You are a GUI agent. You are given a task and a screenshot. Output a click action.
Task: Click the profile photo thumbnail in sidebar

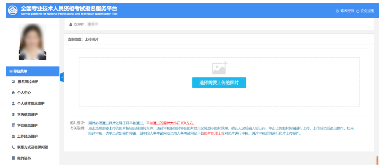[32, 42]
